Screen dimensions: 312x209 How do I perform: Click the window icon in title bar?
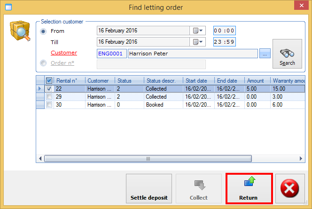[7, 7]
